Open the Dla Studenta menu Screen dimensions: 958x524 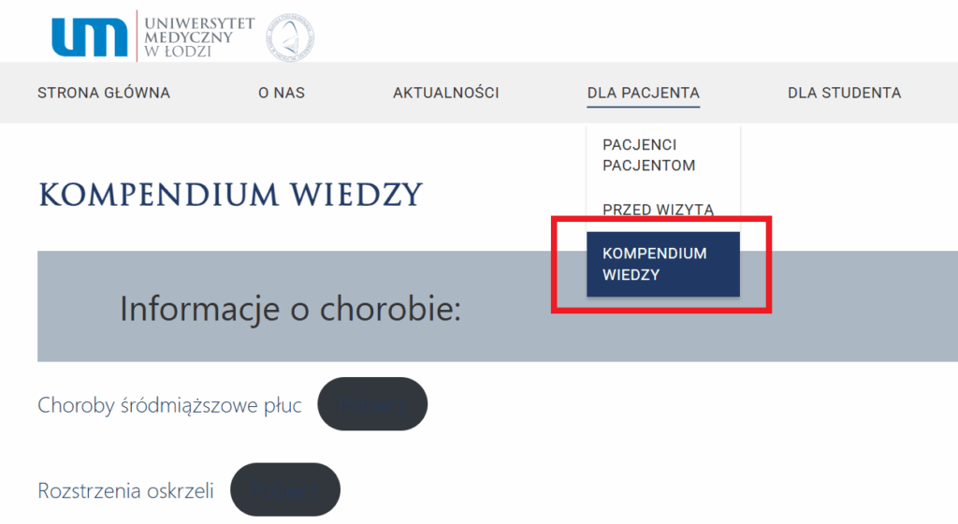[845, 93]
